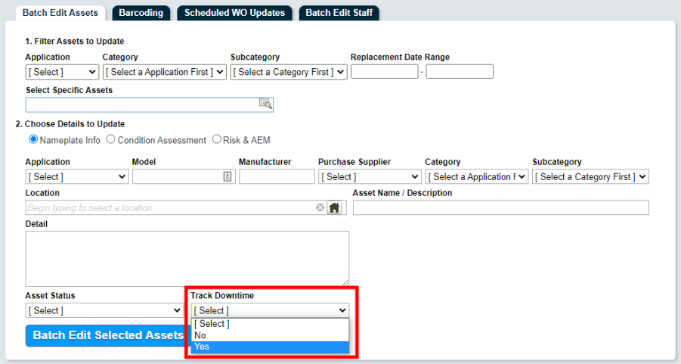
Task: Click the Manufacturer text field
Action: coord(277,176)
